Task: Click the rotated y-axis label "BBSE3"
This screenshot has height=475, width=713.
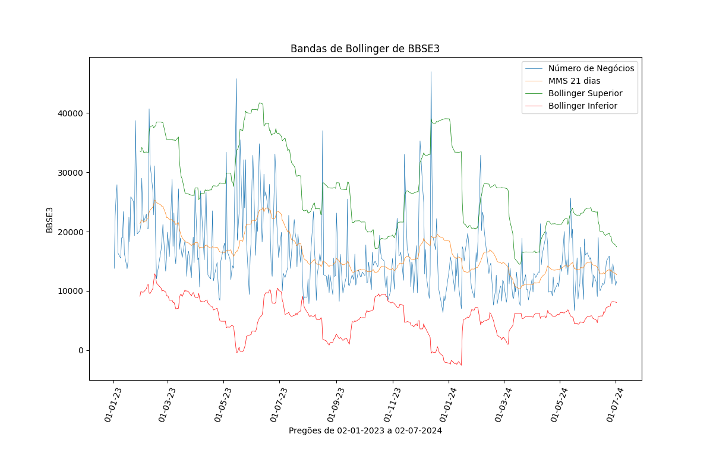Action: click(50, 219)
